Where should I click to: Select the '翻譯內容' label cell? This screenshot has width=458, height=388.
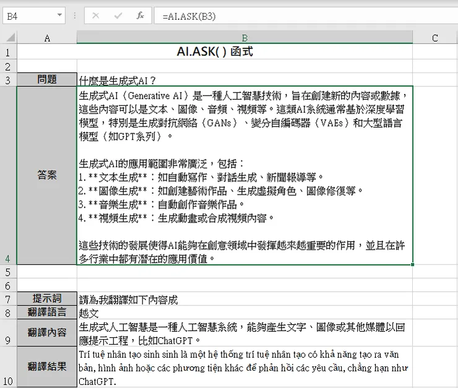tap(47, 333)
